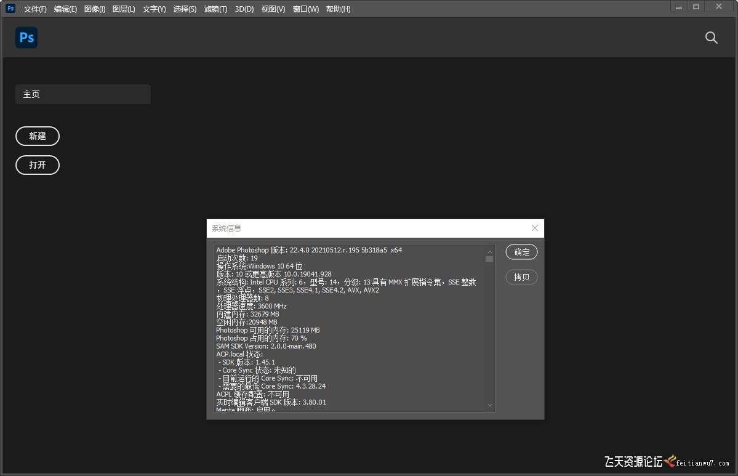Open the 图层(L) menu
The image size is (738, 476).
pos(124,9)
